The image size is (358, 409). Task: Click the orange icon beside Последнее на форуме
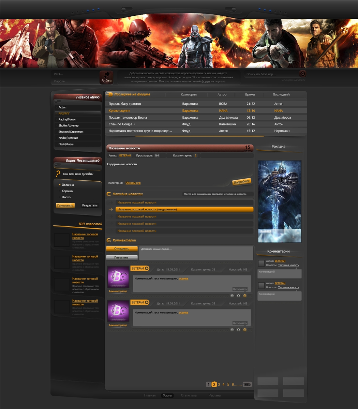[110, 94]
